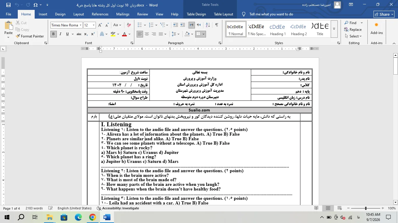Screen dimensions: 398x223
Task: Open the font size dropdown
Action: pos(94,25)
